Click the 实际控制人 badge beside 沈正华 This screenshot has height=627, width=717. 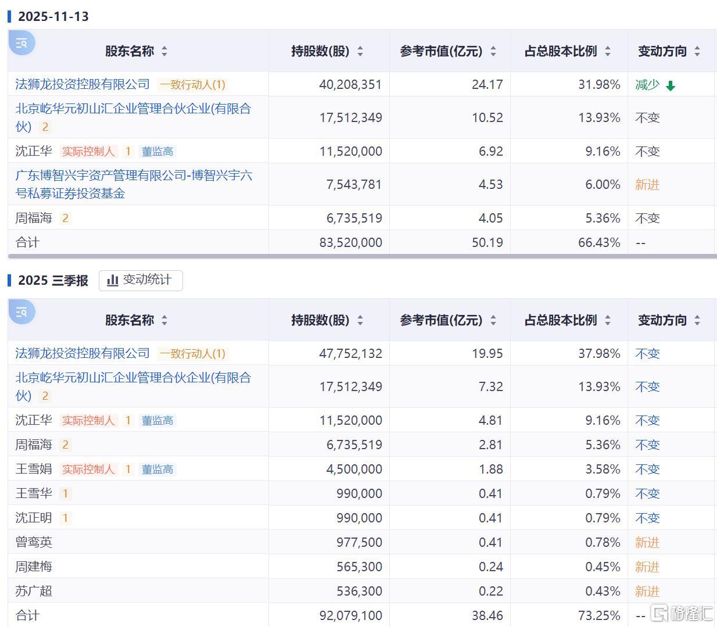click(x=88, y=151)
